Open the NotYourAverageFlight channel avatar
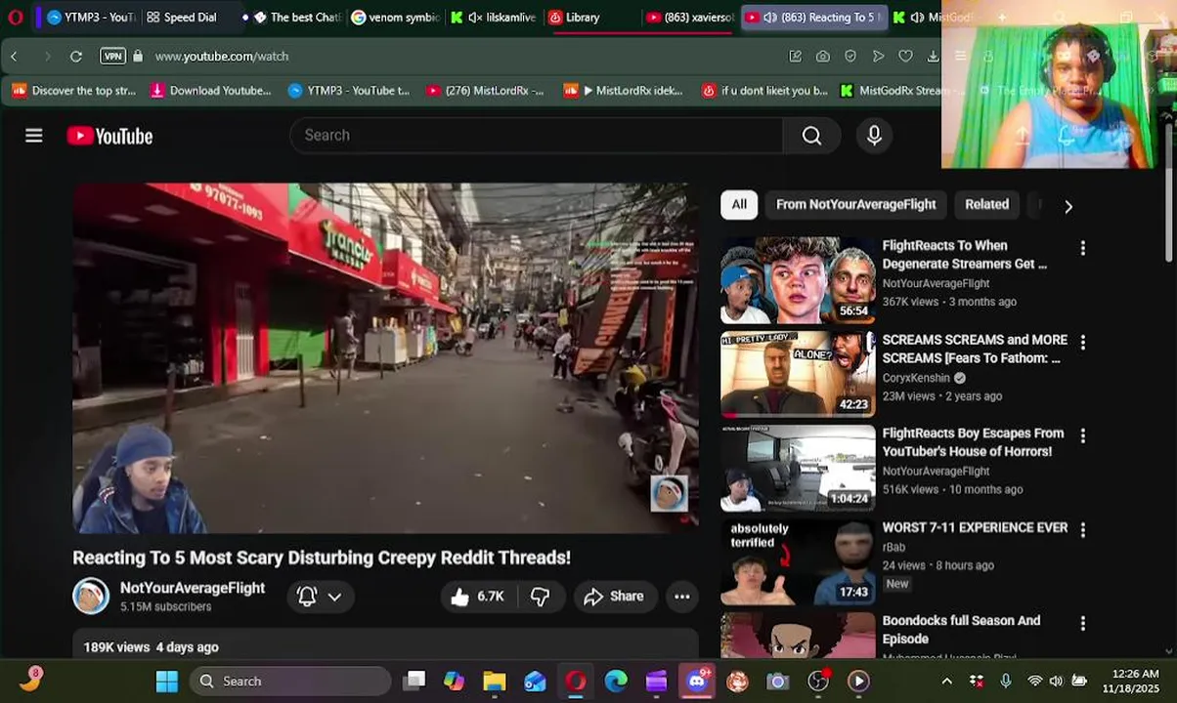Viewport: 1177px width, 703px height. (91, 596)
